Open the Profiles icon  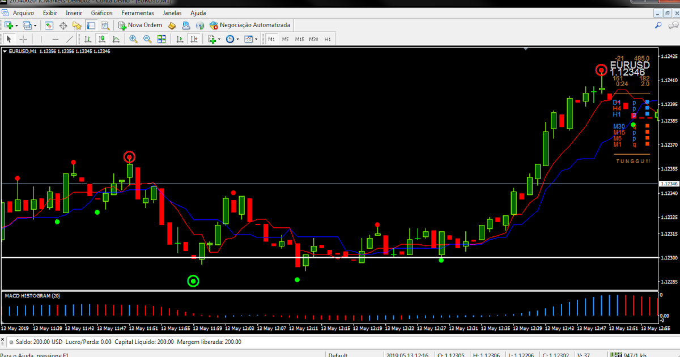click(x=28, y=25)
